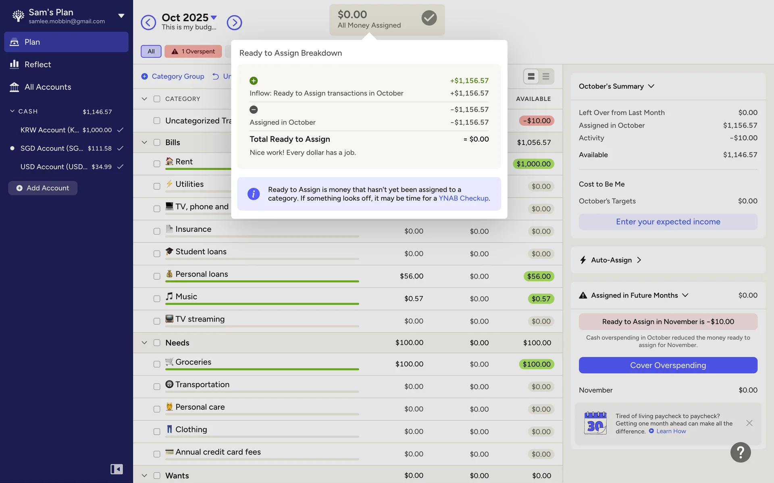The width and height of the screenshot is (774, 483).
Task: Tick the Personal loans checkbox
Action: tap(157, 277)
